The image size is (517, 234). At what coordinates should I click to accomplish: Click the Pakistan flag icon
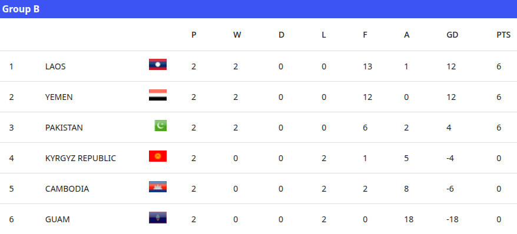click(x=161, y=125)
